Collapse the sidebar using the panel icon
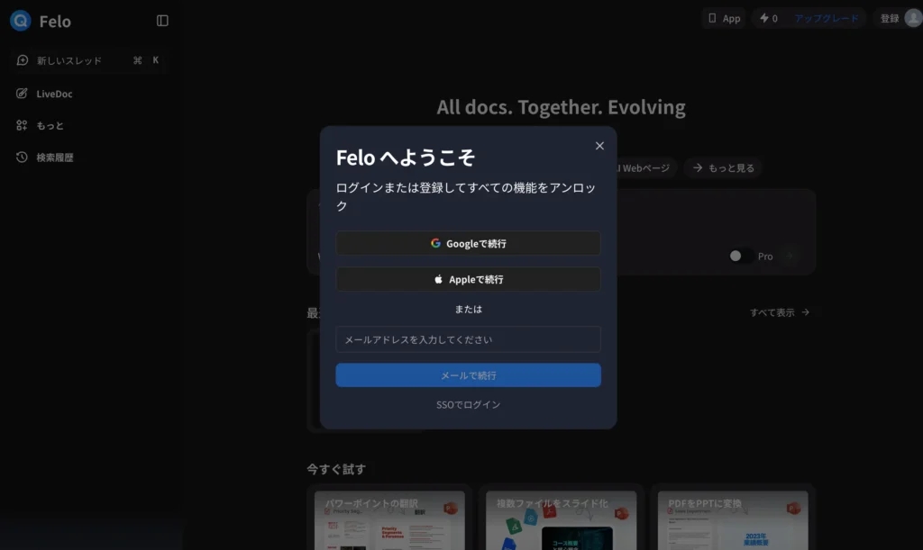Image resolution: width=923 pixels, height=550 pixels. (x=161, y=21)
